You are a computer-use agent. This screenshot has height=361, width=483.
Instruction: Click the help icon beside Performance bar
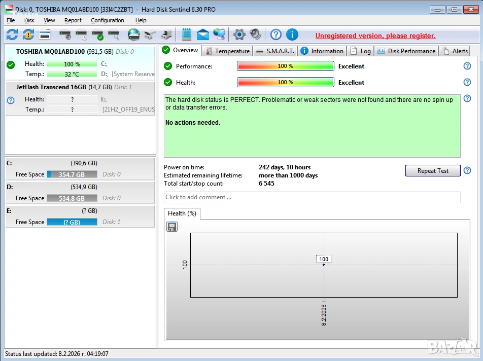coord(467,66)
